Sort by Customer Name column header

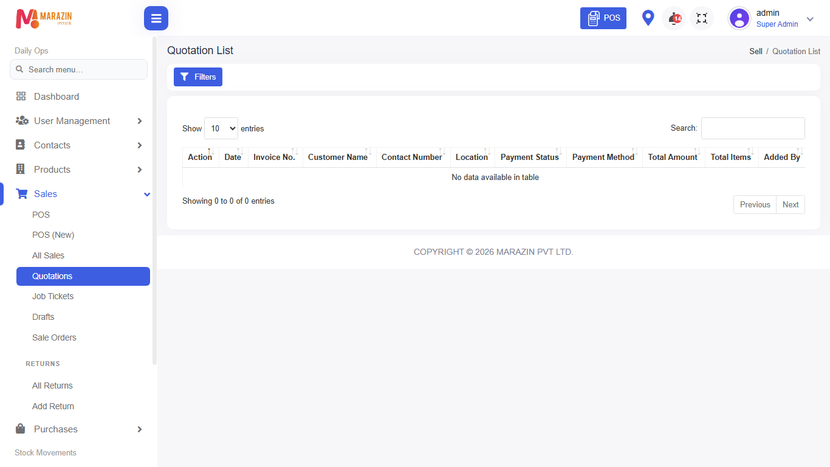(339, 157)
